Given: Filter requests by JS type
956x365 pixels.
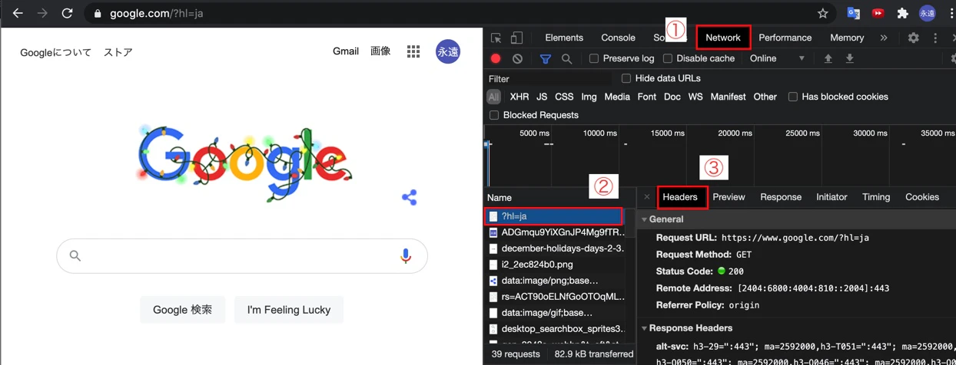Looking at the screenshot, I should (x=542, y=97).
